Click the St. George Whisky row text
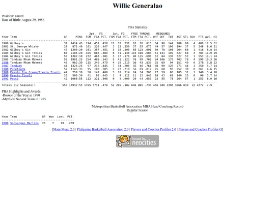This screenshot has height=206, width=275. (24, 46)
